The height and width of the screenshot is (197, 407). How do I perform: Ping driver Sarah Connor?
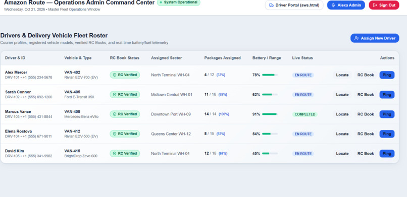click(x=387, y=95)
